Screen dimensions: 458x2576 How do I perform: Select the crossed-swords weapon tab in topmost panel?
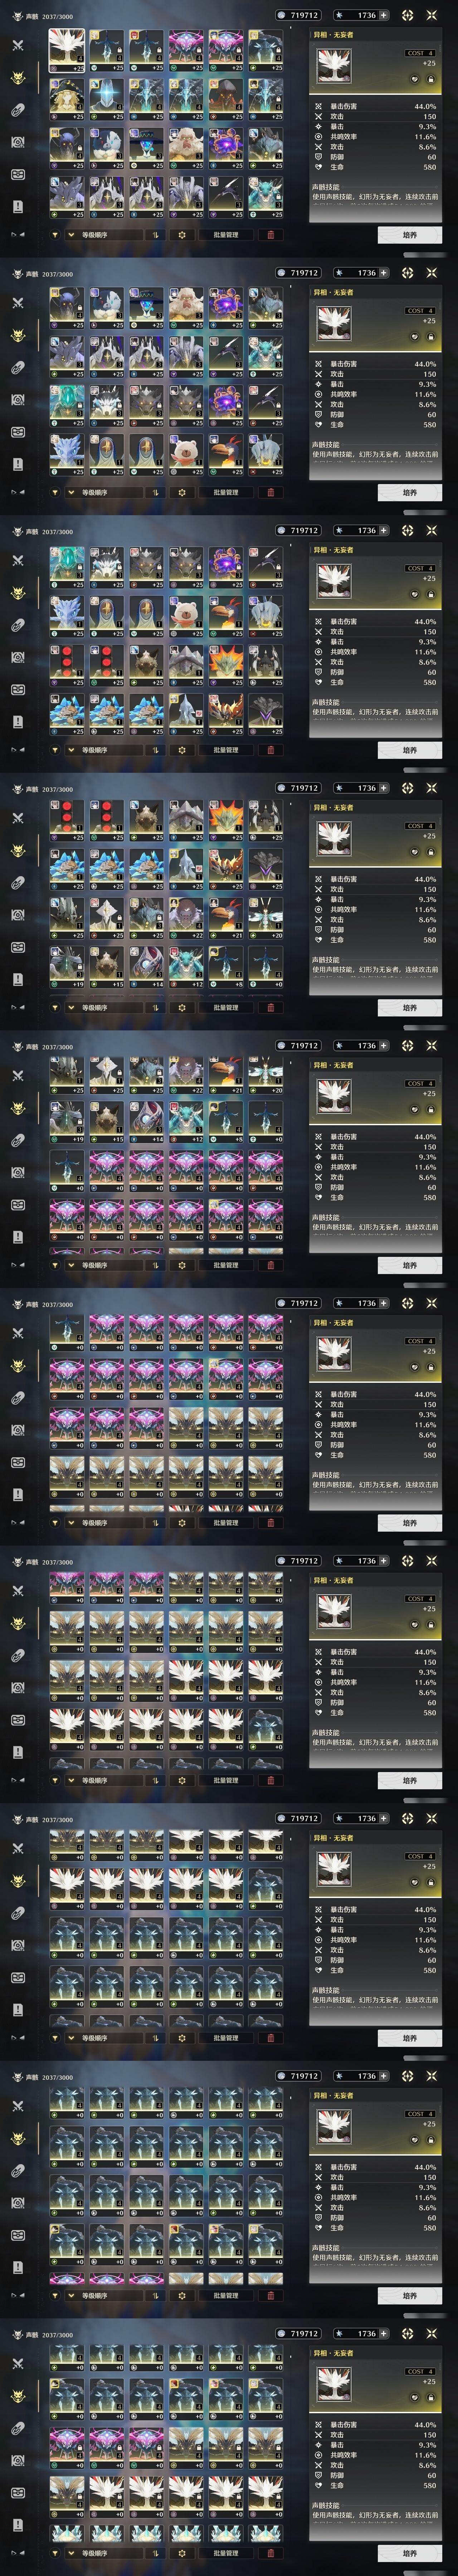17,45
